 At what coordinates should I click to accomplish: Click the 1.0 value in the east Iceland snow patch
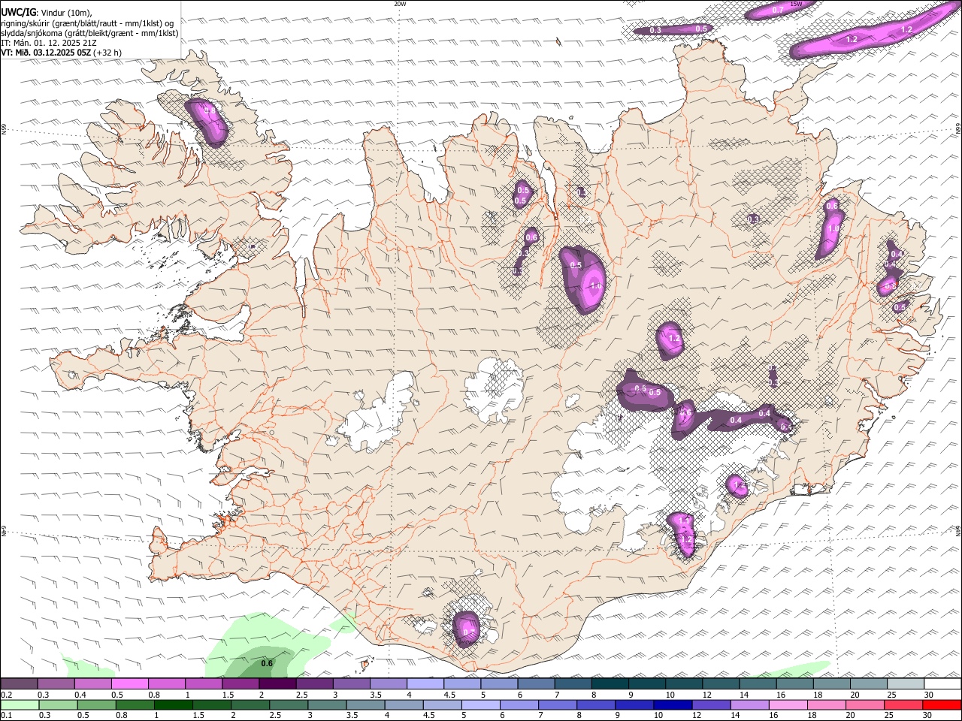(833, 229)
